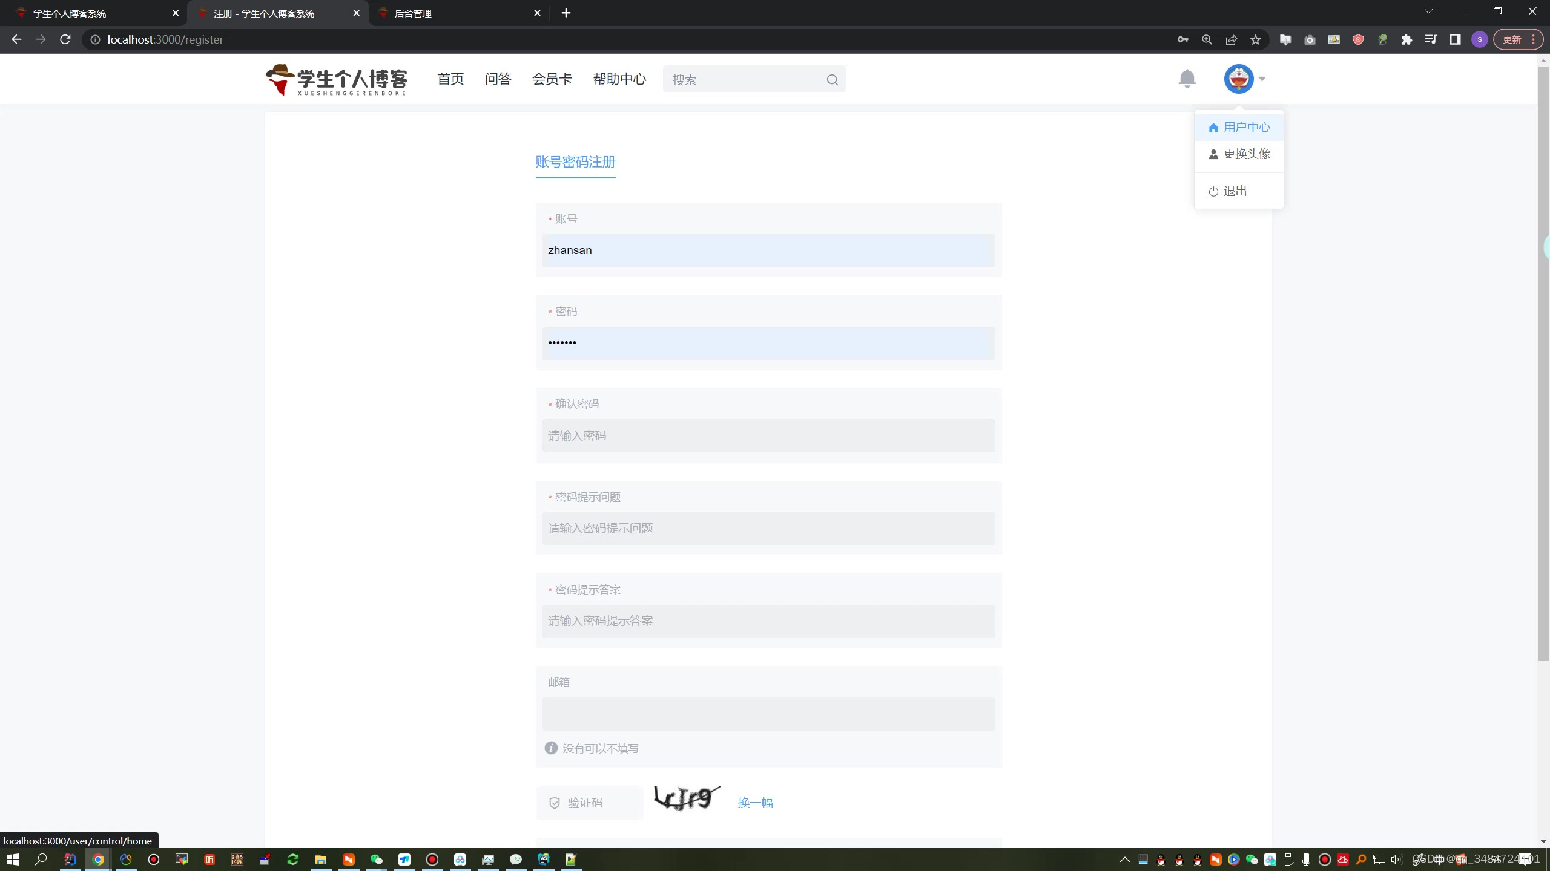
Task: Open the 问答 navigation link
Action: tap(498, 79)
